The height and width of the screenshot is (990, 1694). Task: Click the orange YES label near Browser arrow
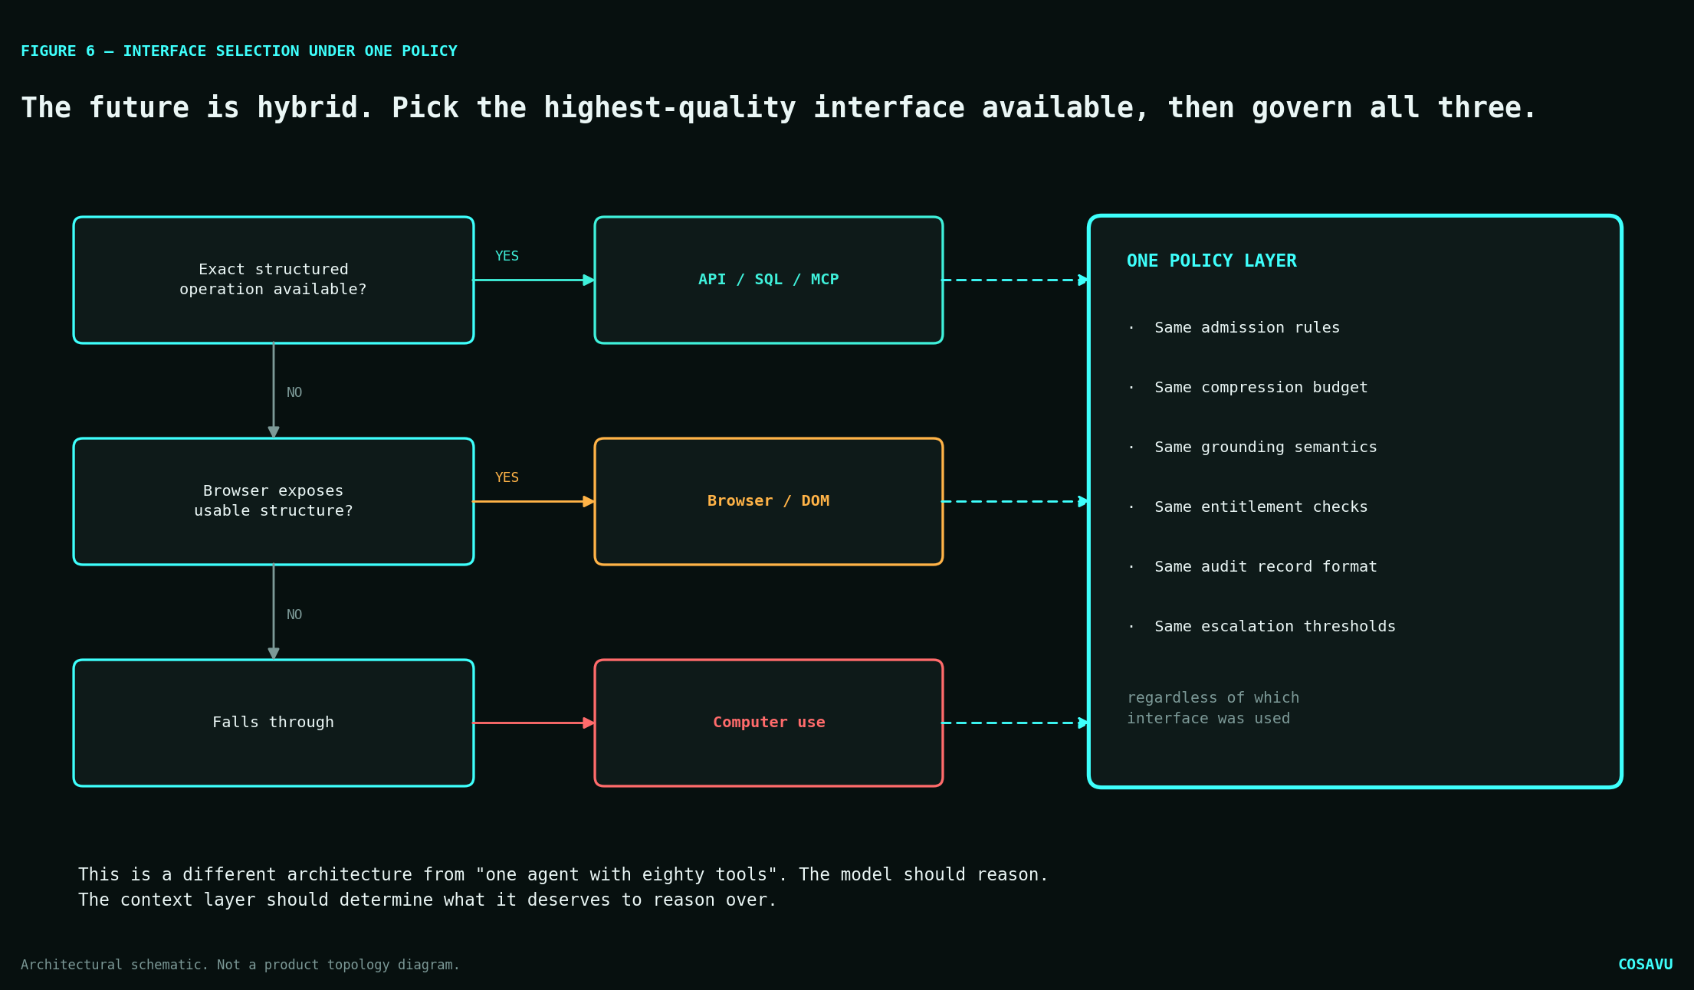507,477
